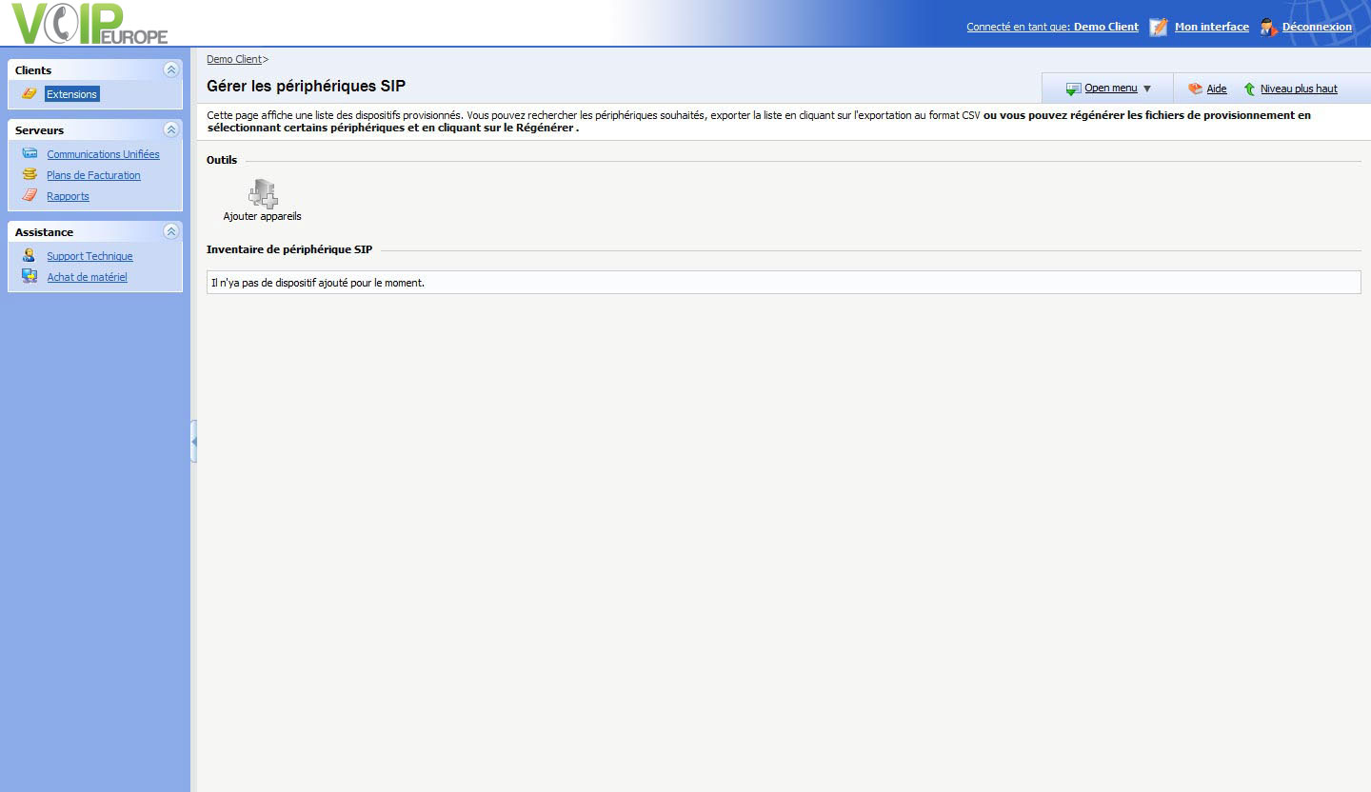Click the Support Technique person icon

click(x=30, y=255)
